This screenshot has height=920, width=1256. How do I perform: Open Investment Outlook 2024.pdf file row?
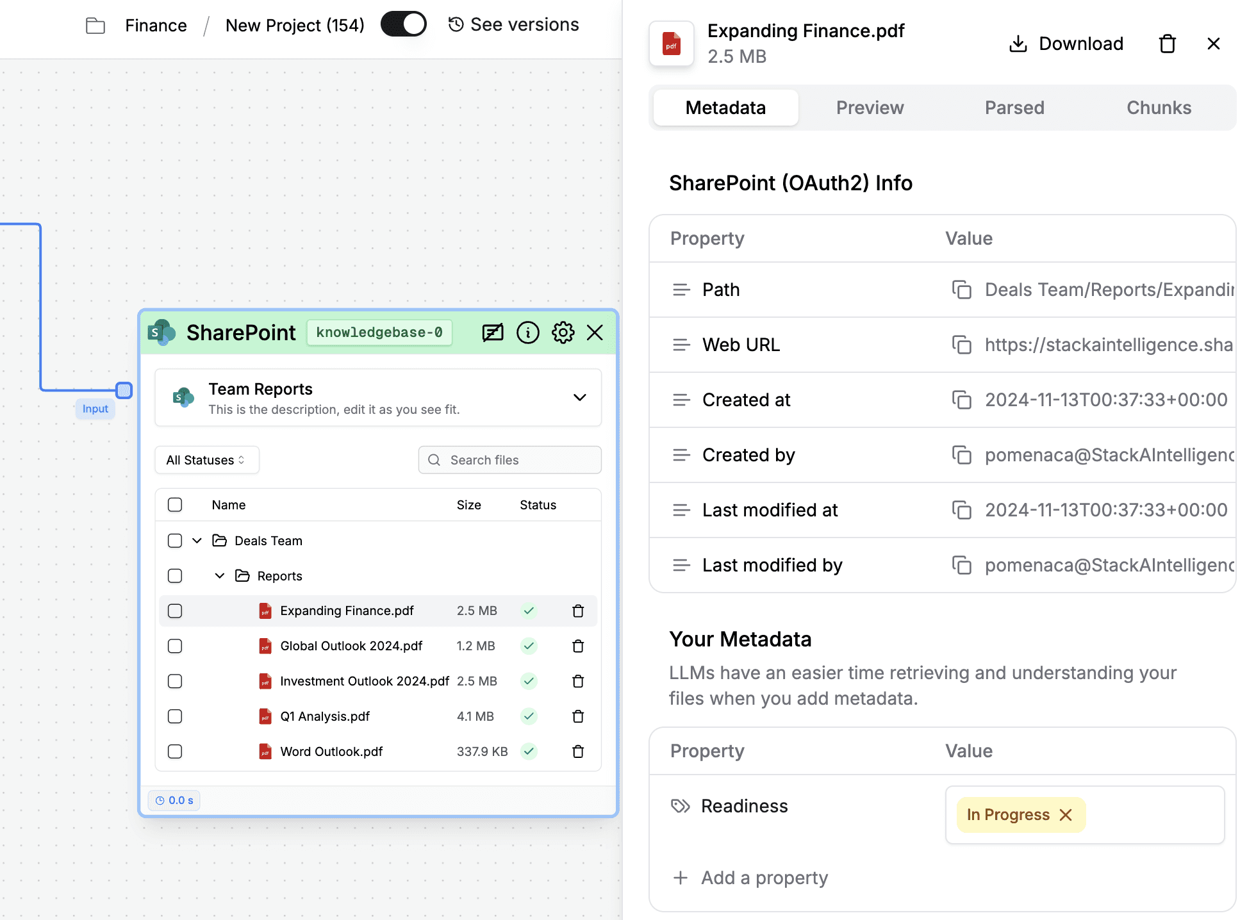coord(378,681)
